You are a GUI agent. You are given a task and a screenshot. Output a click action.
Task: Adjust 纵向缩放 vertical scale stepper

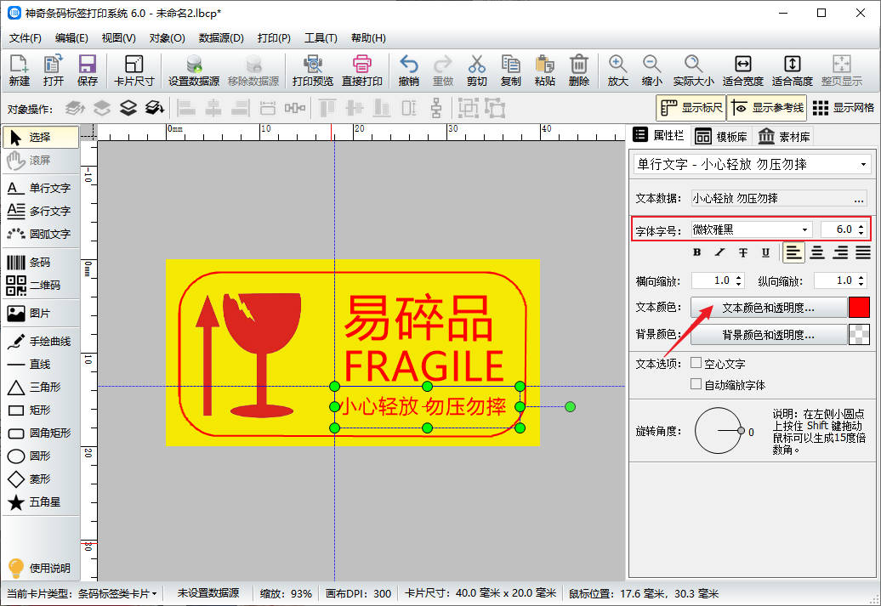pyautogui.click(x=861, y=280)
